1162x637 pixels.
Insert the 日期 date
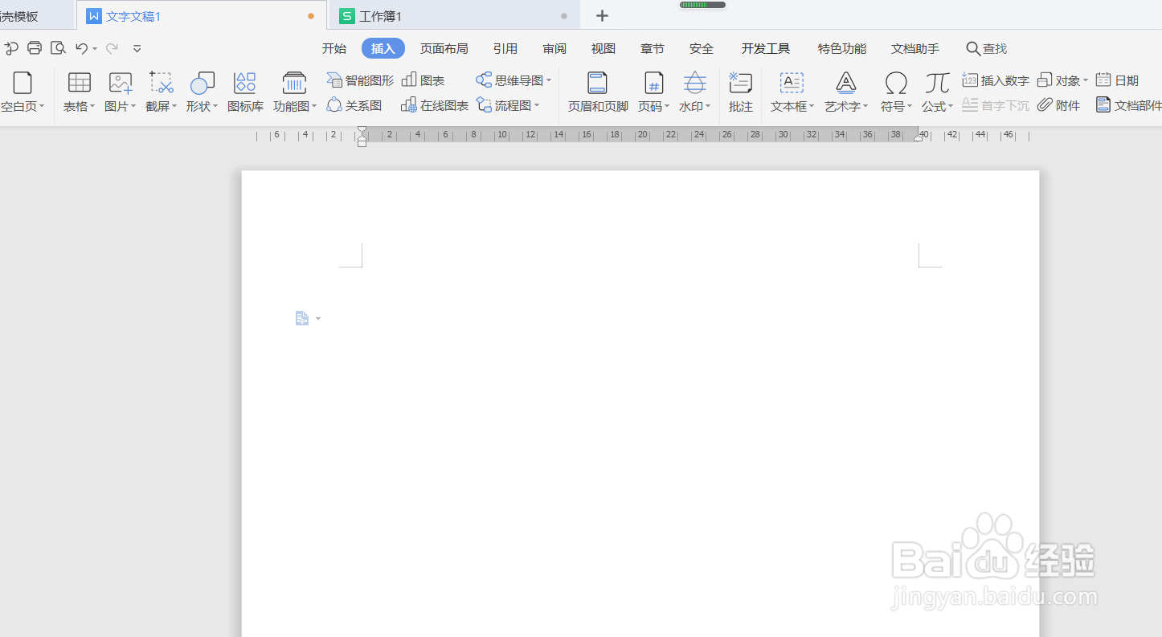click(1117, 80)
